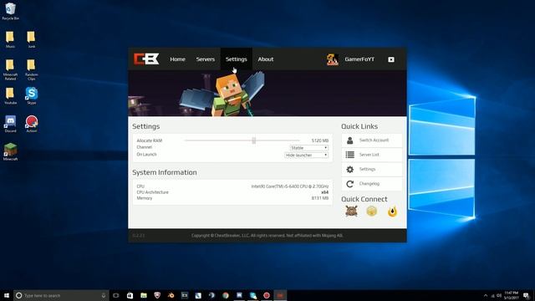The image size is (535, 301).
Task: Click the taskbar search box
Action: (x=61, y=295)
